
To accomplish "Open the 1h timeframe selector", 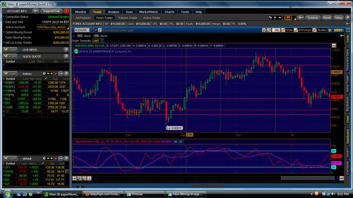I will click(276, 30).
